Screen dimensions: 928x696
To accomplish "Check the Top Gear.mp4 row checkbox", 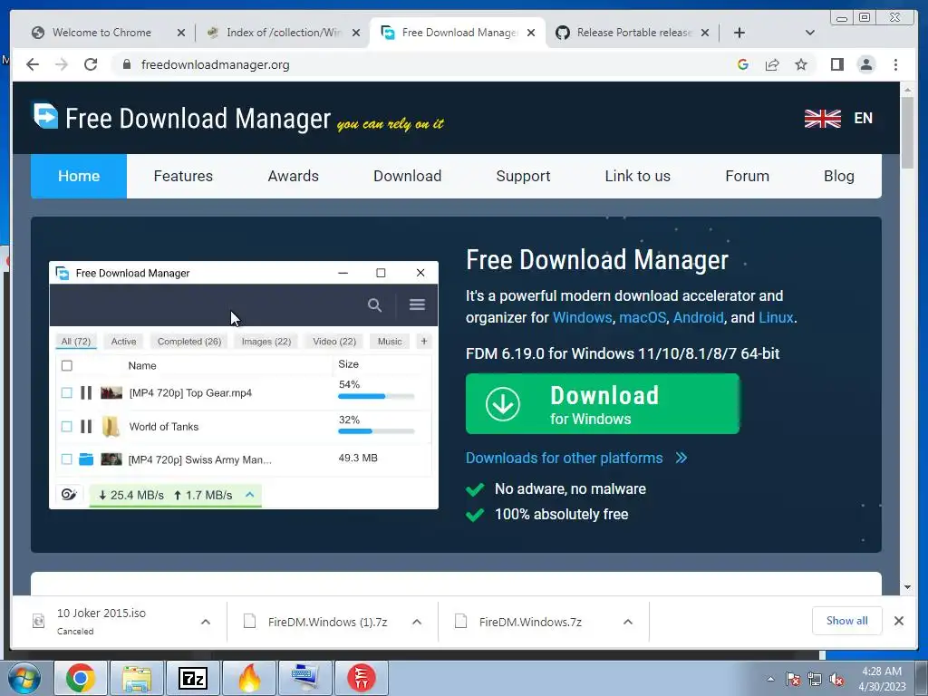I will pos(67,392).
